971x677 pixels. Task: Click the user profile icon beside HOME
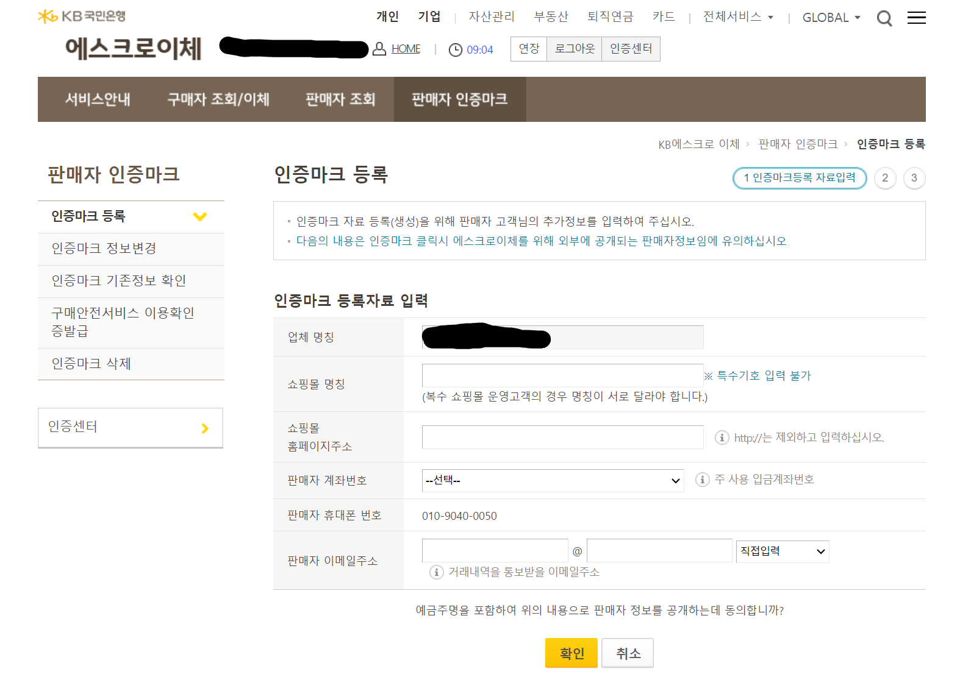click(x=379, y=49)
